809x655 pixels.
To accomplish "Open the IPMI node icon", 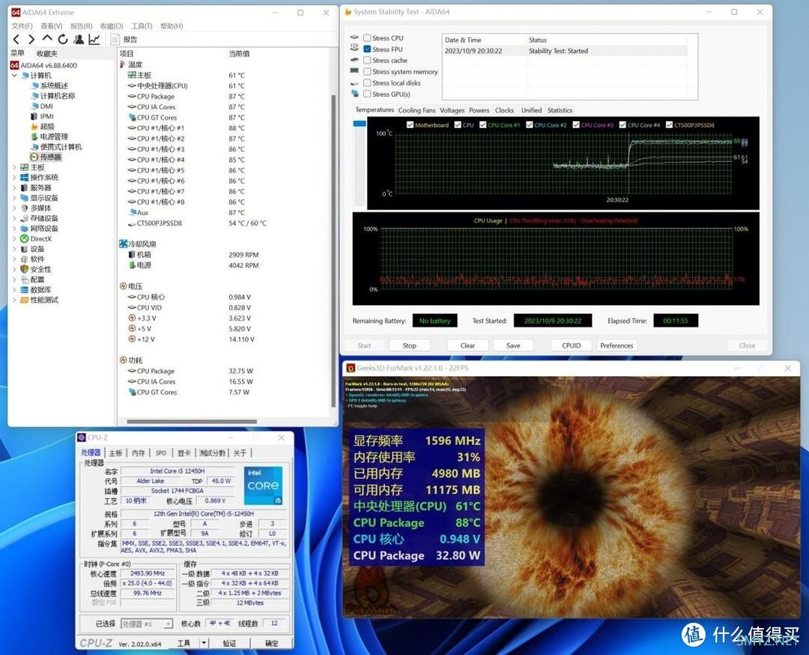I will click(x=34, y=117).
